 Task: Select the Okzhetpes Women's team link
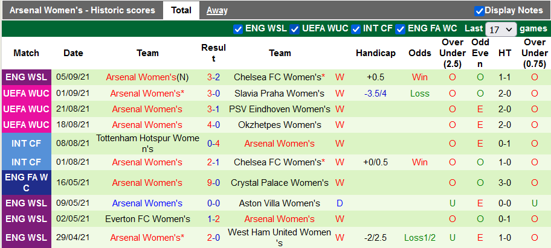coord(279,125)
